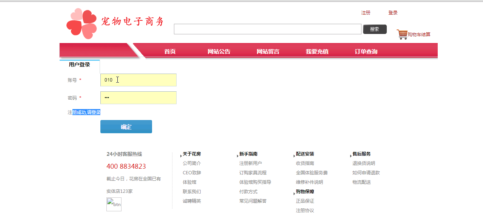483x217 pixels.
Task: Click the 购物保障 footer heading
Action: [x=305, y=192]
